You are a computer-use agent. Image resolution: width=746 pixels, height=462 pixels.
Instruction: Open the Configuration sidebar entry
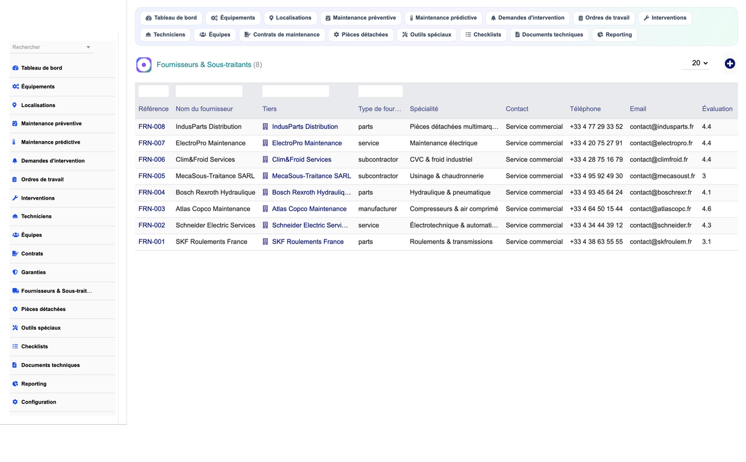click(39, 402)
